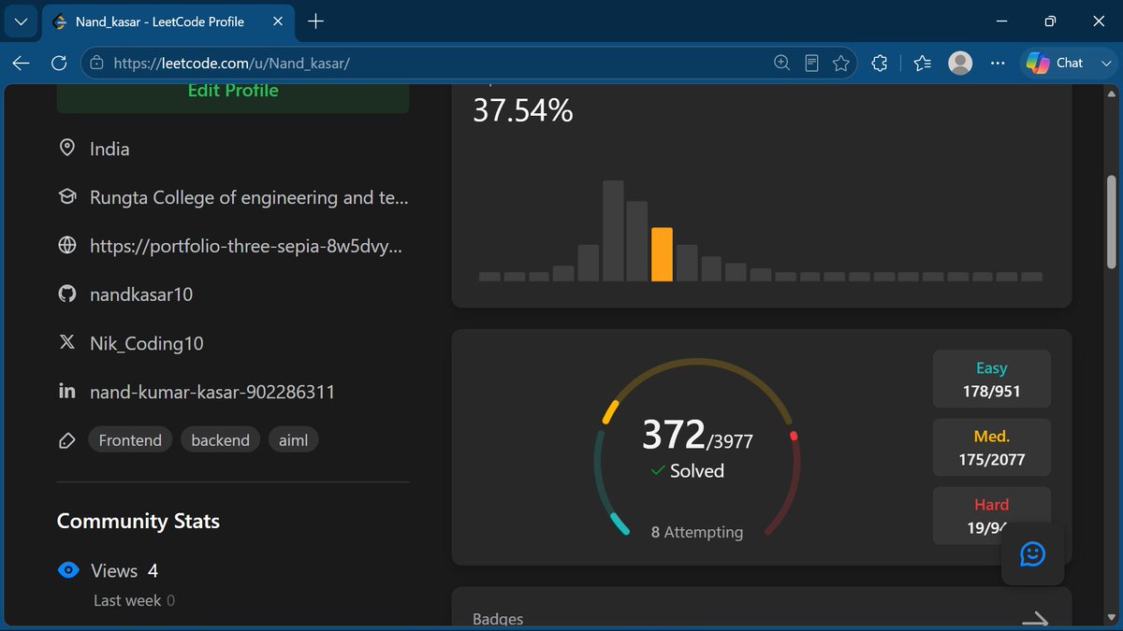Image resolution: width=1123 pixels, height=631 pixels.
Task: Restore down the browser window
Action: point(1050,21)
